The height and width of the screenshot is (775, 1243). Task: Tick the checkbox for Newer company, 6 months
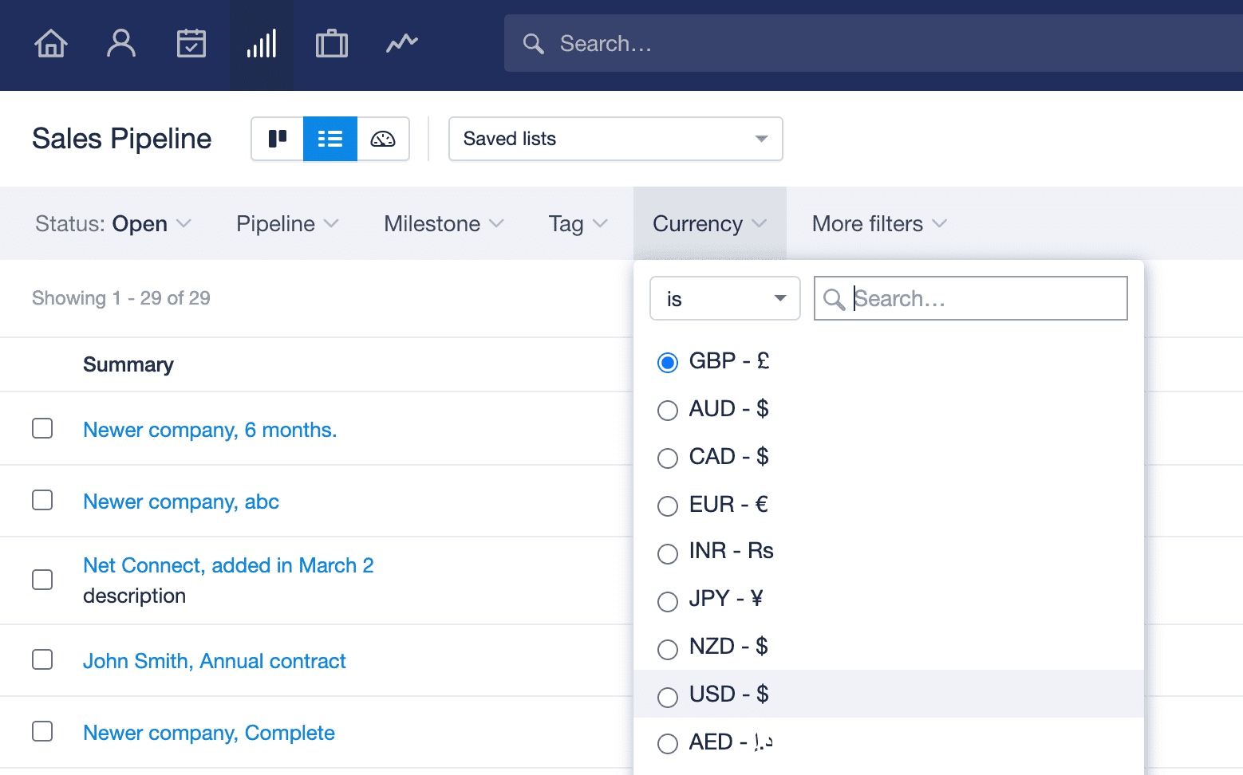(x=42, y=428)
